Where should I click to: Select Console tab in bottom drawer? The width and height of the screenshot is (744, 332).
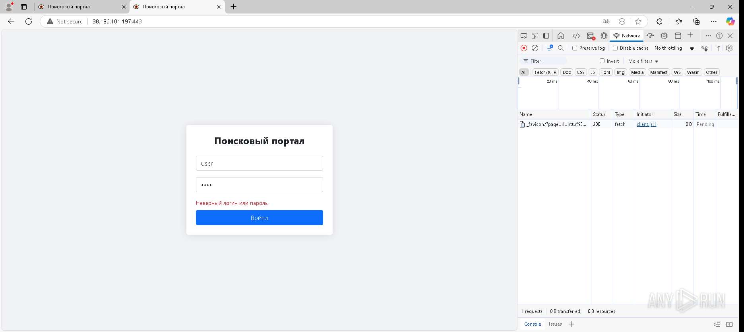click(x=533, y=324)
